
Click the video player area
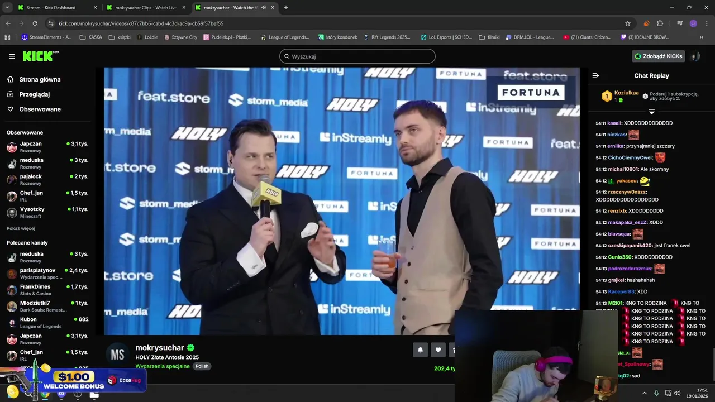pyautogui.click(x=341, y=201)
